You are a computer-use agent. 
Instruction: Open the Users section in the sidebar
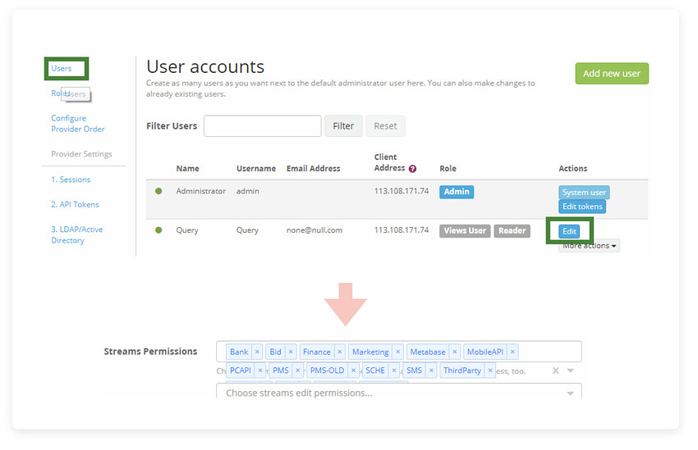[61, 68]
